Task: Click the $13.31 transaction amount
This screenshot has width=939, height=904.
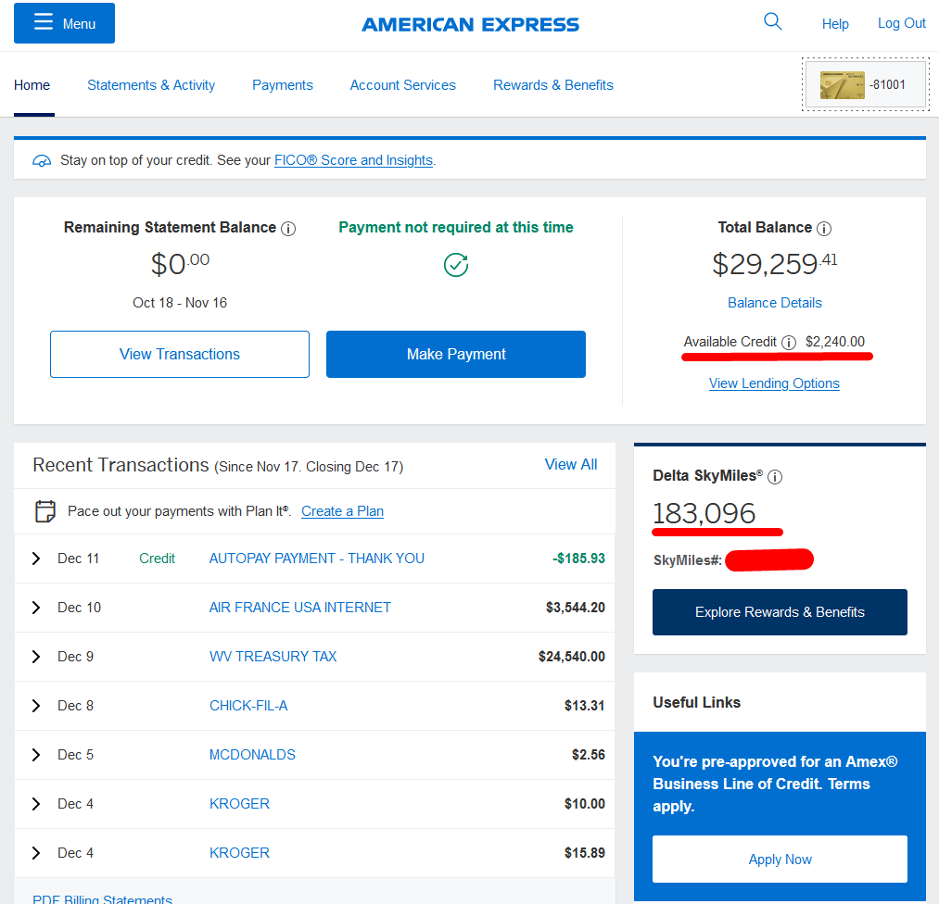Action: coord(585,706)
